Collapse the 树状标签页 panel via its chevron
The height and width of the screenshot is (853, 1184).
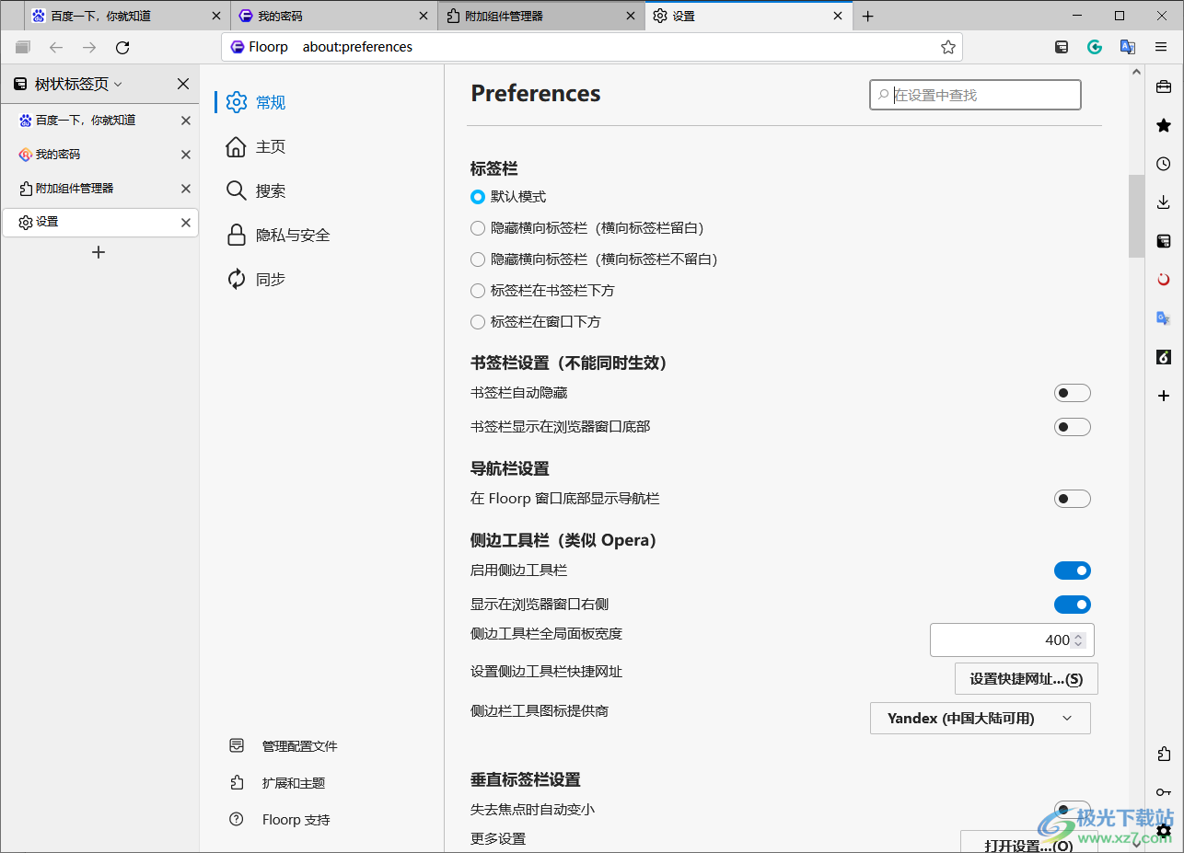[x=118, y=84]
